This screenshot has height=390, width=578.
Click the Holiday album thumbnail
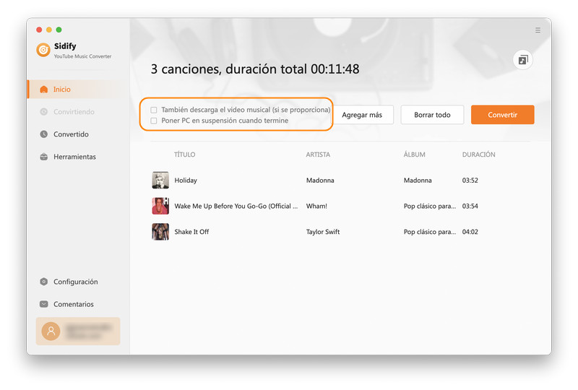160,181
